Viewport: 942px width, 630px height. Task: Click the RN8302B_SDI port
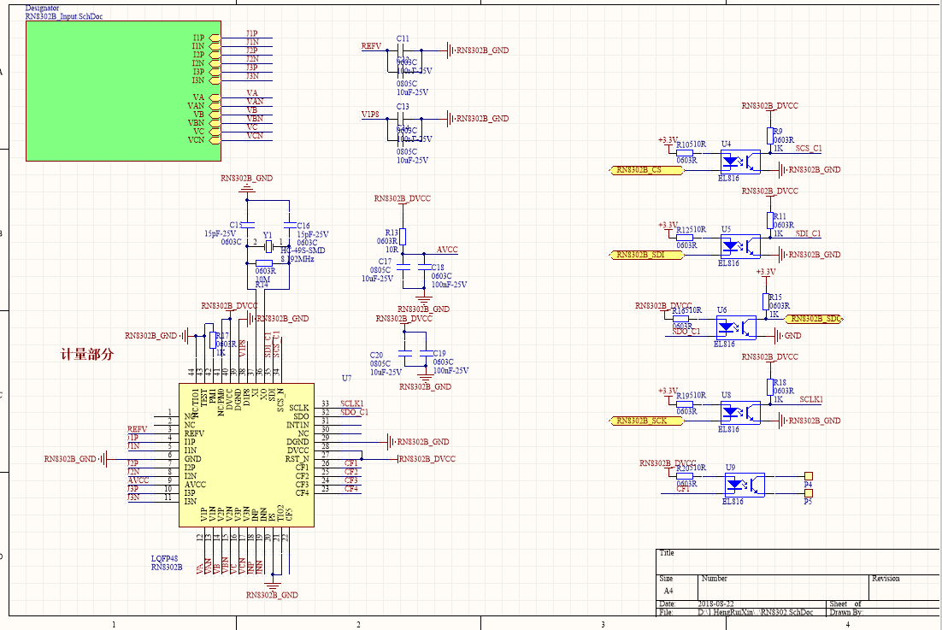click(646, 255)
